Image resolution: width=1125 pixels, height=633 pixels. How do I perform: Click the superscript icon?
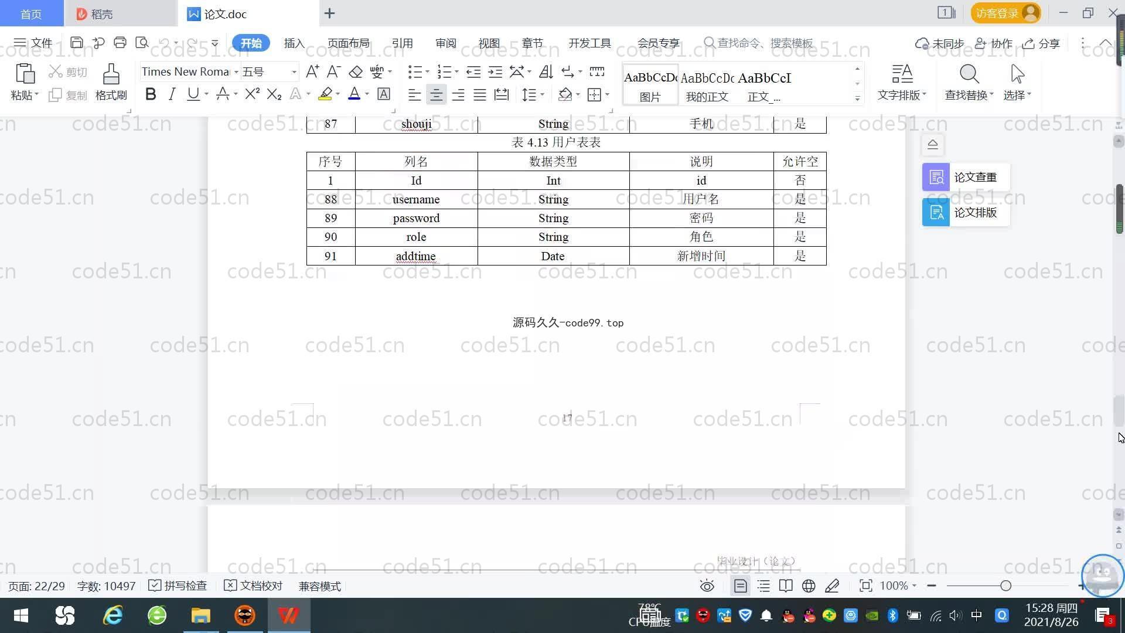coord(252,94)
